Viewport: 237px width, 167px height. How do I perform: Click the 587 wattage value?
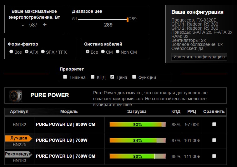[33, 25]
